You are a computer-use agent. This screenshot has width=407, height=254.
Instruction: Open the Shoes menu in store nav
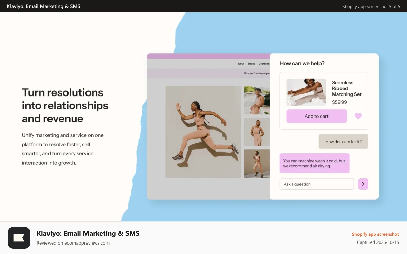coord(251,64)
